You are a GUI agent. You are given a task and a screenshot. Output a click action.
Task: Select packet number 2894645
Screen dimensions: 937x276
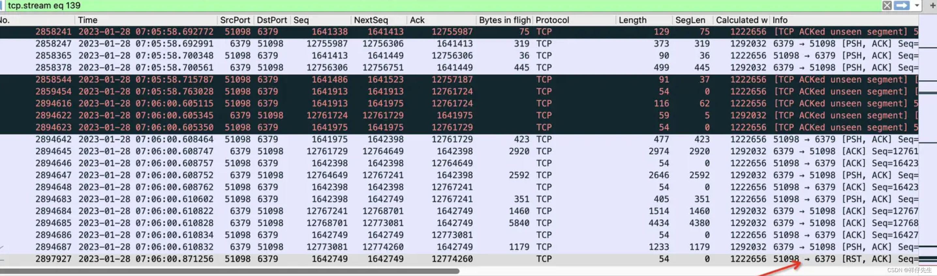[459, 152]
